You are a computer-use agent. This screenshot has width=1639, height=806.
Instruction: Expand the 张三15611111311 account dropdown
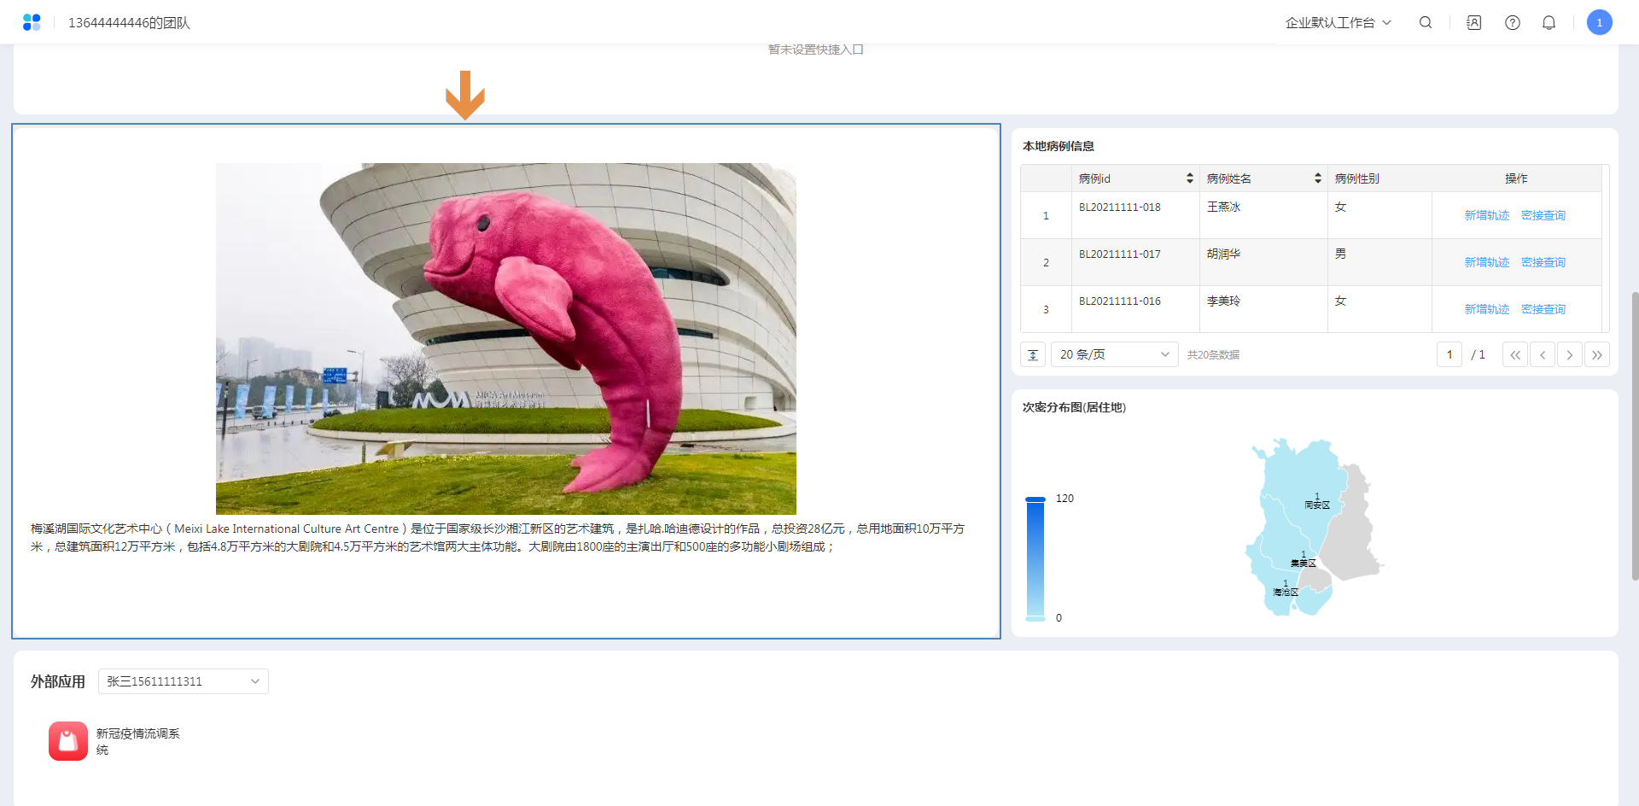pyautogui.click(x=183, y=681)
